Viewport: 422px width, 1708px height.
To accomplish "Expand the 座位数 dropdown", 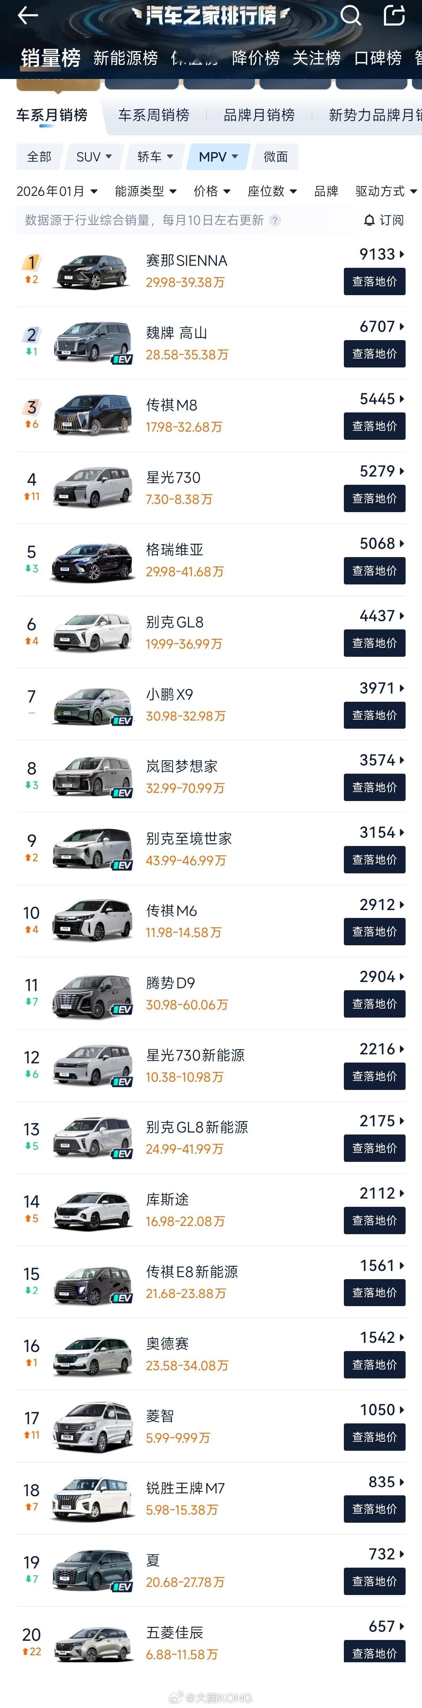I will pyautogui.click(x=272, y=192).
